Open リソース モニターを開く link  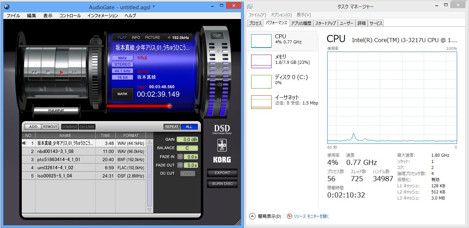point(311,216)
